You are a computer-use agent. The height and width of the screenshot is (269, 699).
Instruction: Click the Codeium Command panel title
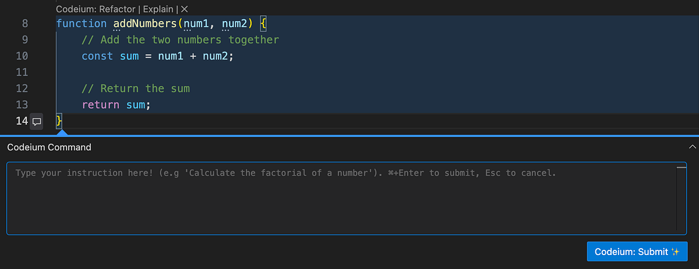click(x=49, y=147)
